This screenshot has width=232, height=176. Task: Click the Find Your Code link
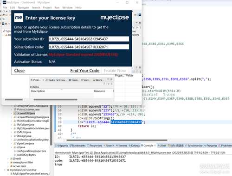[85, 71]
